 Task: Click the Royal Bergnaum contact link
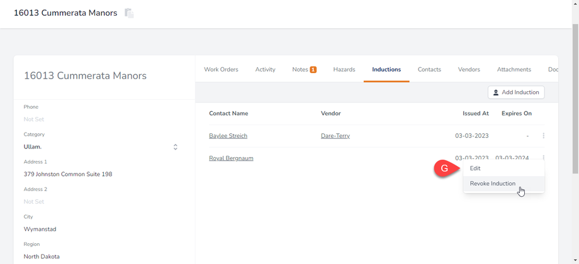pyautogui.click(x=231, y=158)
